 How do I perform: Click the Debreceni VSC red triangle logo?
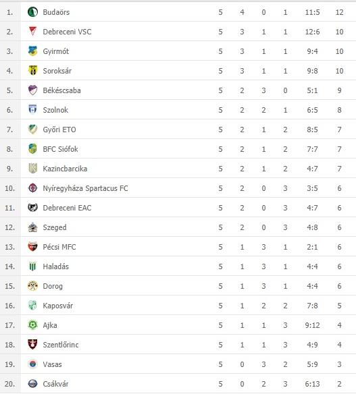point(32,32)
